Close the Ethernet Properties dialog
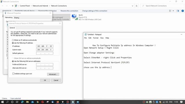The height and width of the screenshot is (104, 185). click(50, 13)
